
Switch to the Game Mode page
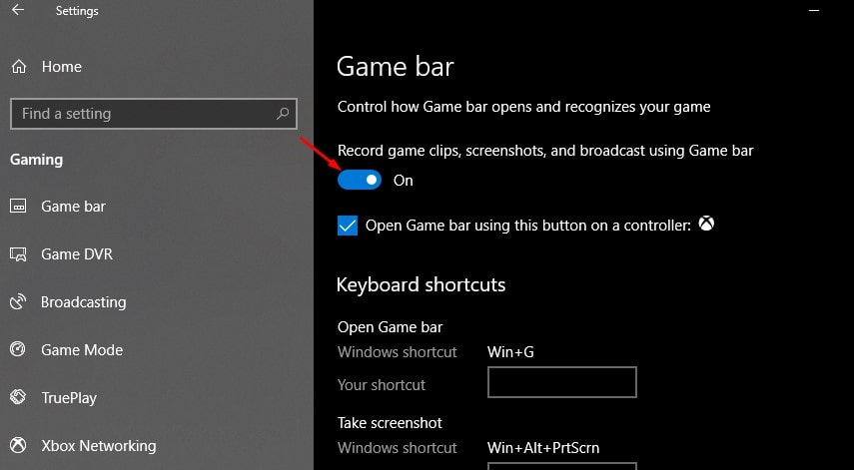pyautogui.click(x=82, y=350)
